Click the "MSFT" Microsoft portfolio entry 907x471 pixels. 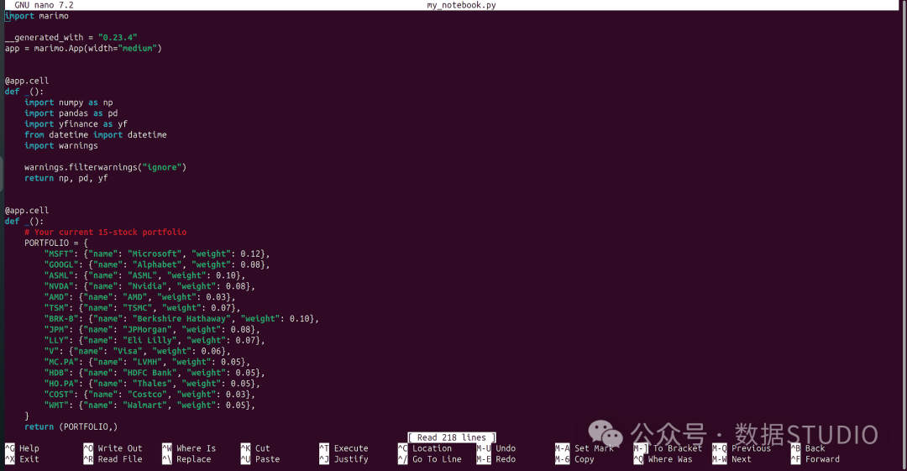[x=157, y=254]
